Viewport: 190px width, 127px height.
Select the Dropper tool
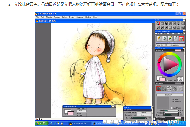166,28
